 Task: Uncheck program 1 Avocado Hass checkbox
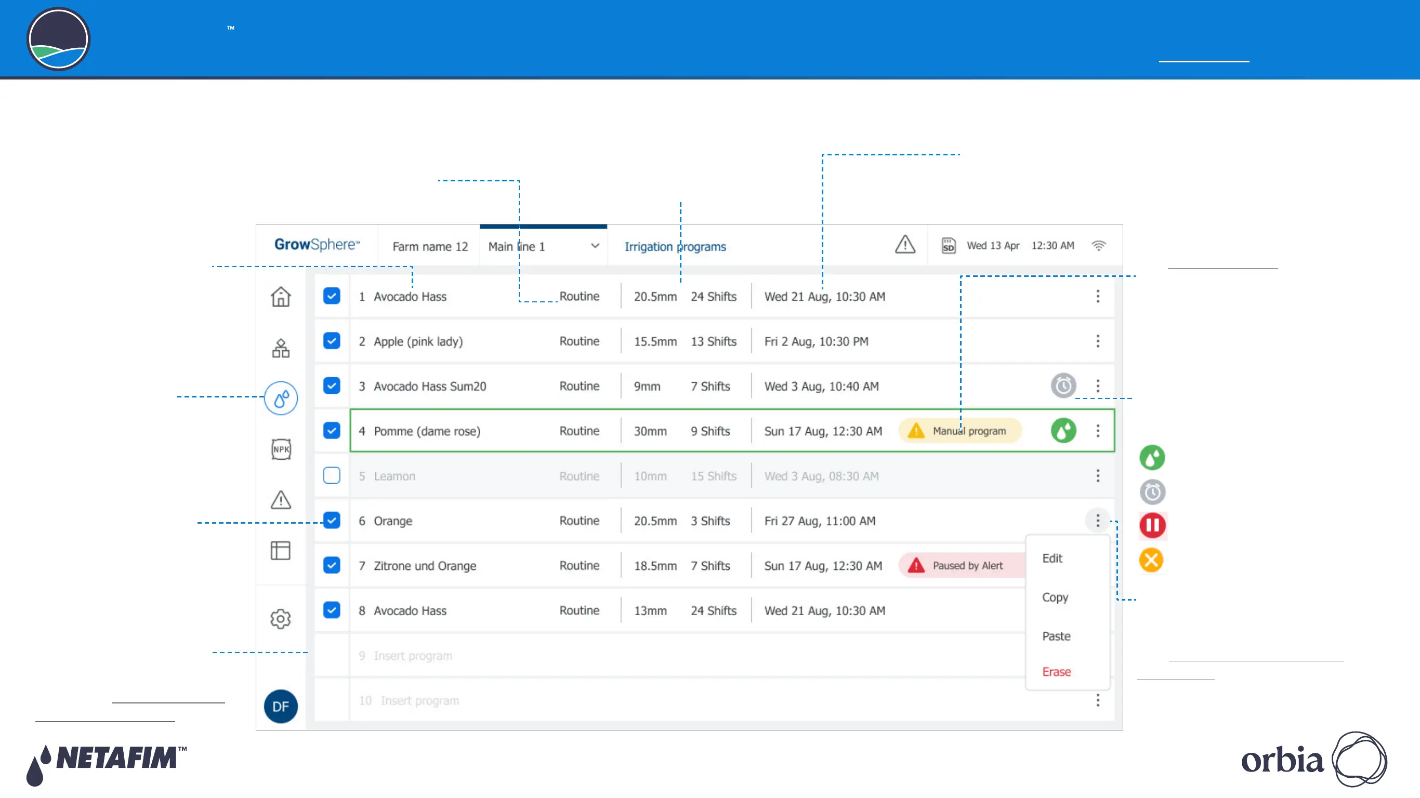click(x=331, y=296)
